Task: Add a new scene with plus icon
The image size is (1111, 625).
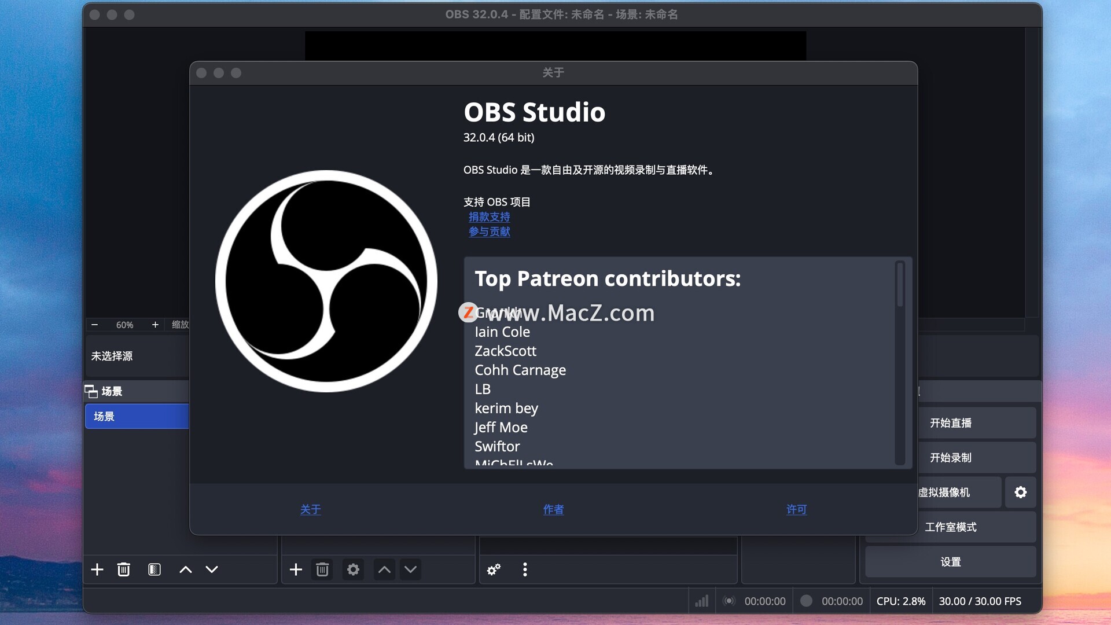Action: [x=97, y=569]
